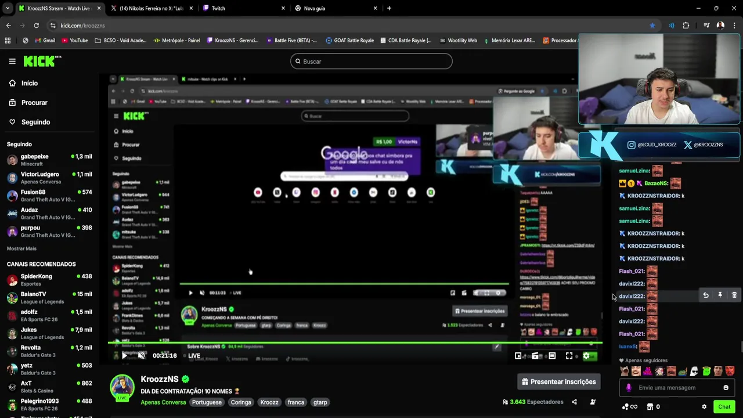Select the Kroozz tag
This screenshot has width=743, height=418.
point(269,402)
